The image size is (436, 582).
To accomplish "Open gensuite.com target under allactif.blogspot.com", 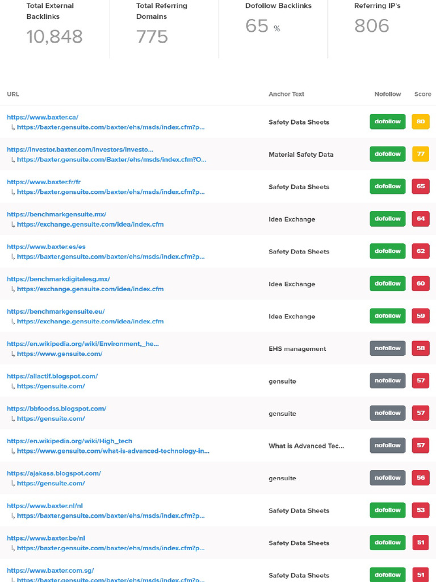I will [51, 386].
